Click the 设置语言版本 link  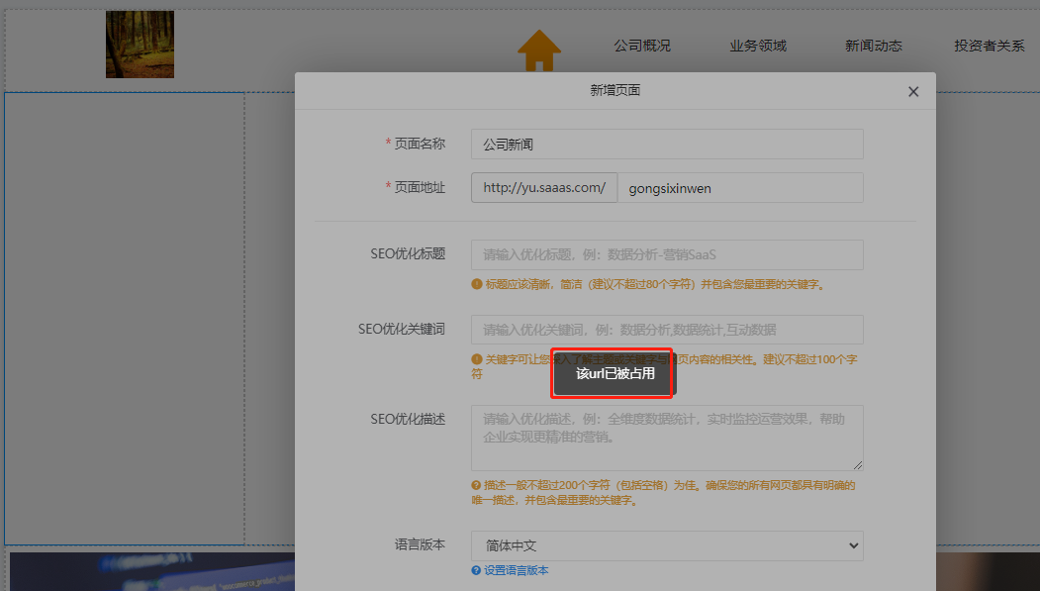click(x=516, y=570)
